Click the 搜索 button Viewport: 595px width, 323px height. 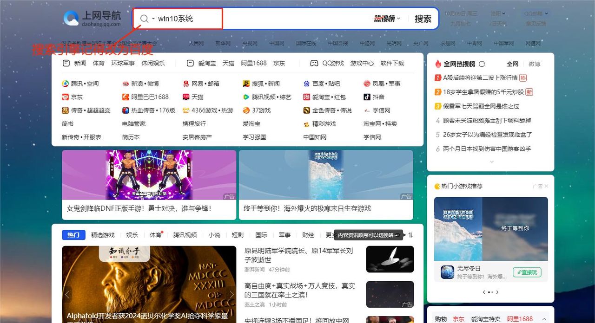click(423, 19)
